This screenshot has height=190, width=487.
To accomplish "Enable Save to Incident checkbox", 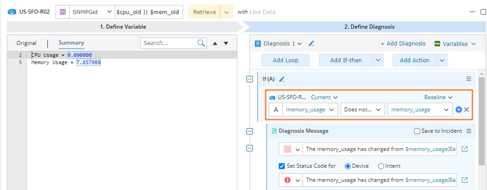I will 417,131.
